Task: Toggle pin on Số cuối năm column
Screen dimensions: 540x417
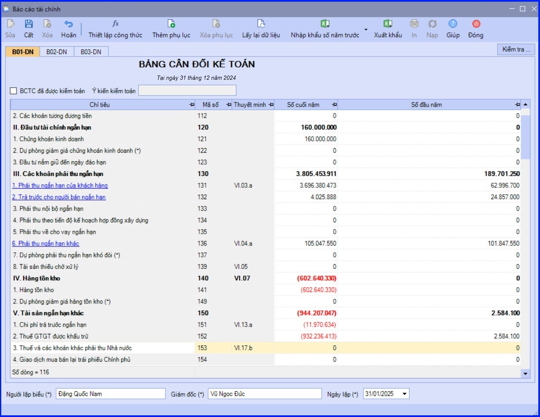Action: [334, 105]
